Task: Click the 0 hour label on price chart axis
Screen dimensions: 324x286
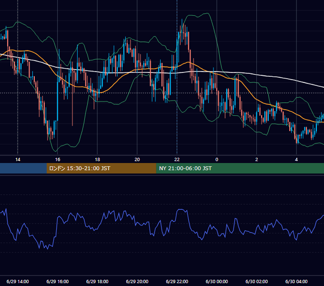Action: 217,160
